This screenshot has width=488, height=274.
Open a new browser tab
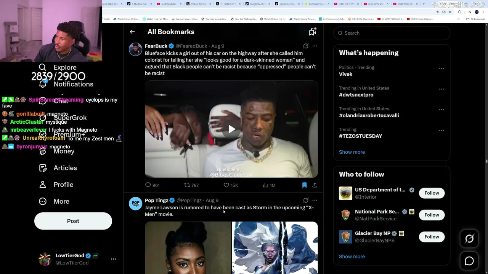[424, 4]
